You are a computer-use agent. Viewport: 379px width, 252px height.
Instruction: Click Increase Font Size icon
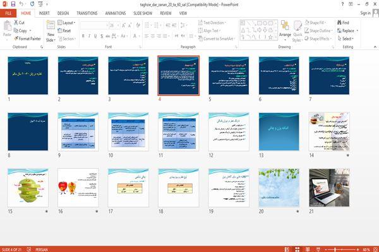pos(124,25)
